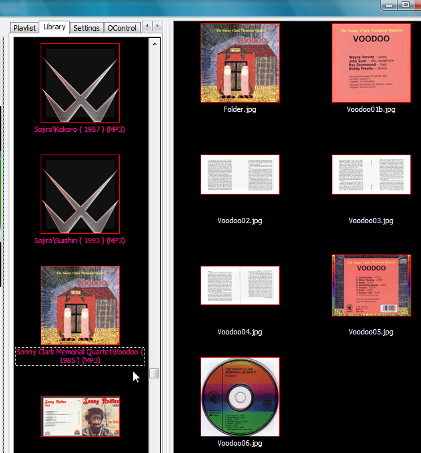
Task: Click the Sonny Clark Memorial Quartet\Voodoo label
Action: (80, 356)
